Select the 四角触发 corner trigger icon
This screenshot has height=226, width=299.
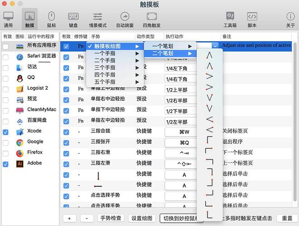pyautogui.click(x=152, y=19)
